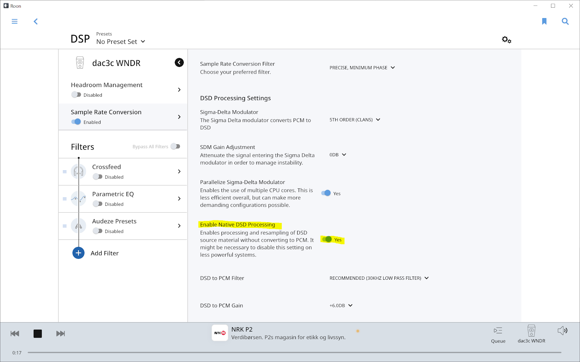Screen dimensions: 580x362
Task: Toggle Sample Rate Conversion switch
Action: (76, 122)
